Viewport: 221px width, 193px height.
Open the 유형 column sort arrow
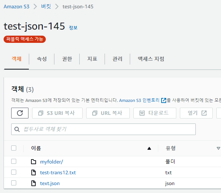point(218,148)
